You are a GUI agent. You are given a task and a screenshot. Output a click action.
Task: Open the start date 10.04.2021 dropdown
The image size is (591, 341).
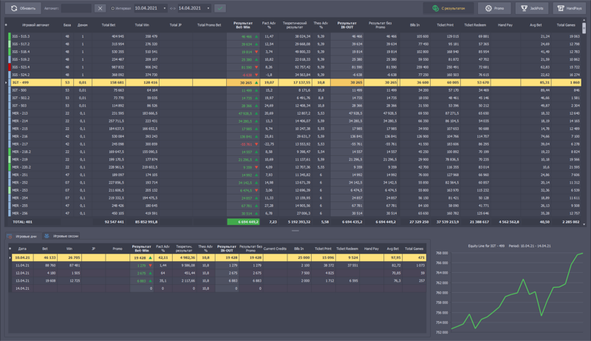coord(164,8)
